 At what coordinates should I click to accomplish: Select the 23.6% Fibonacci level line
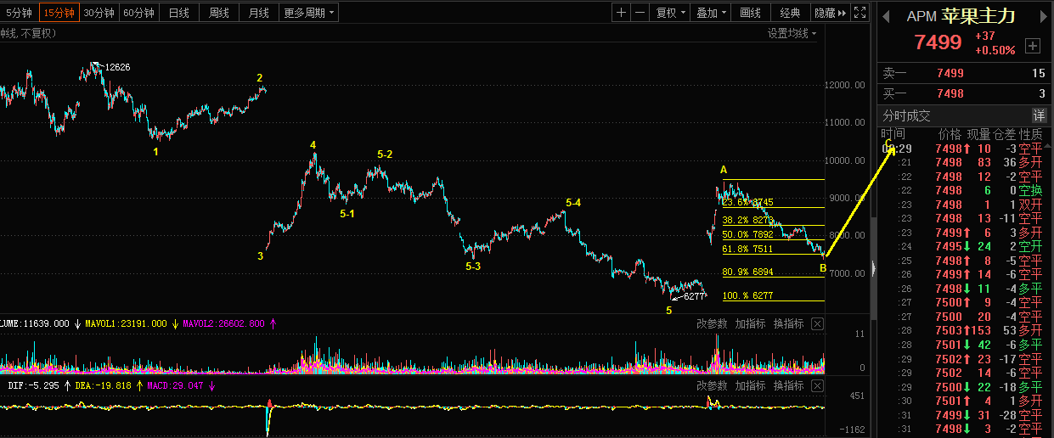point(773,207)
